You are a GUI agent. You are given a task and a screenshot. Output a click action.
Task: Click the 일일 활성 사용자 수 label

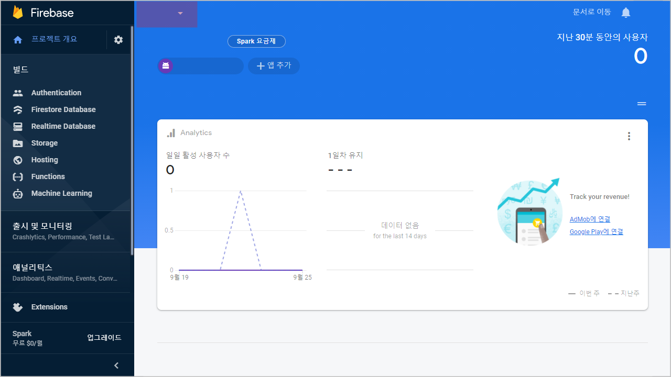pyautogui.click(x=198, y=156)
